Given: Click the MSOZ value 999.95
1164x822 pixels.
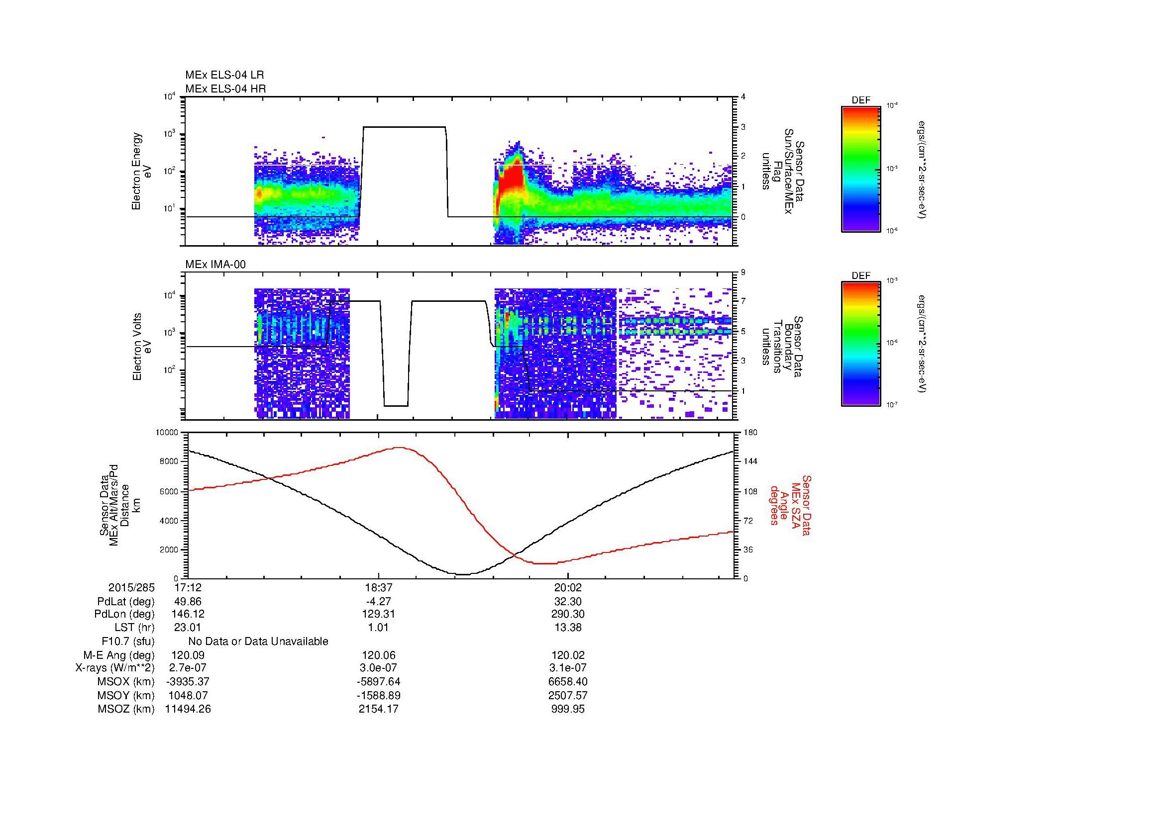Looking at the screenshot, I should pyautogui.click(x=568, y=709).
